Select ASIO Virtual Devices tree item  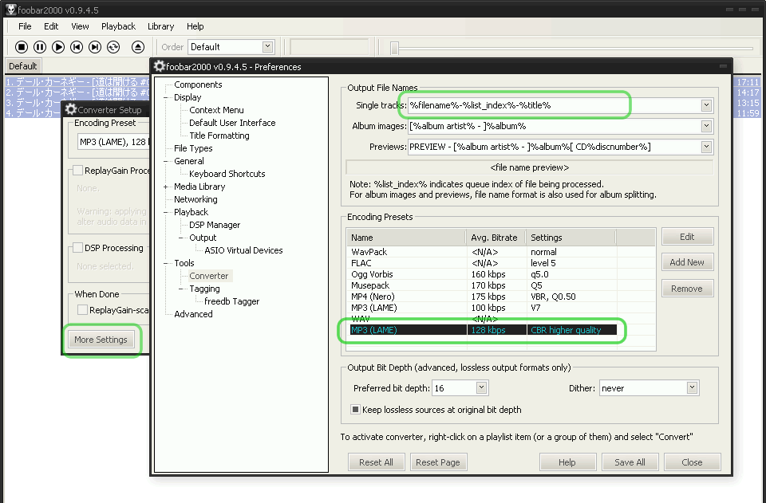pos(244,250)
